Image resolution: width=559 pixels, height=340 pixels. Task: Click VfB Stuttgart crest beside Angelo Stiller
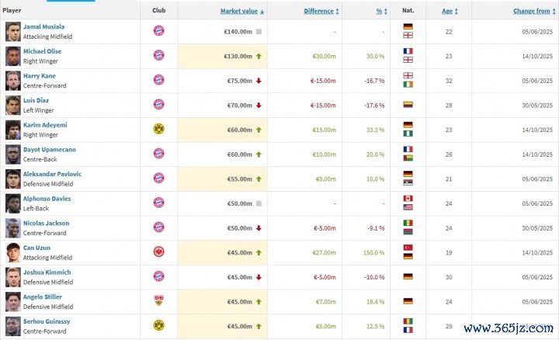158,301
